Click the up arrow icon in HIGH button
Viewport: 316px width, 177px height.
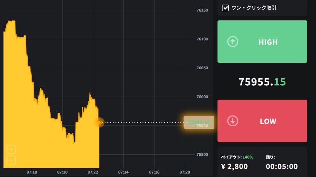coord(232,42)
